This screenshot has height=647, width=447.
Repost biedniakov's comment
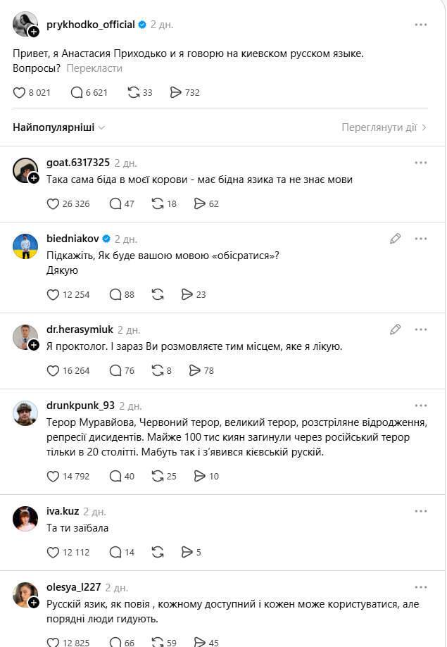(158, 294)
